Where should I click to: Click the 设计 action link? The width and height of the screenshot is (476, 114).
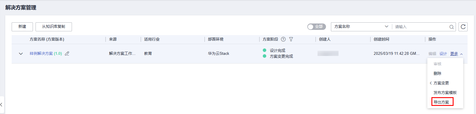443,54
